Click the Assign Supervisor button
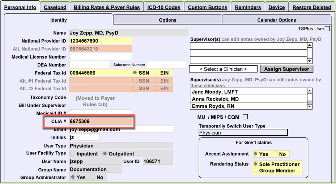The height and width of the screenshot is (184, 336). coord(286,69)
